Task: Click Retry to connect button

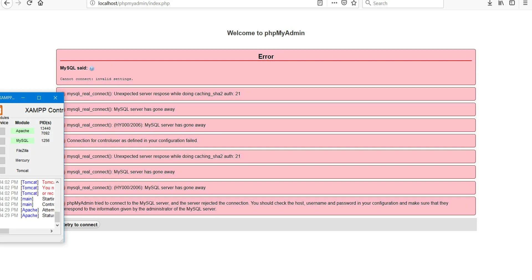Action: (80, 225)
